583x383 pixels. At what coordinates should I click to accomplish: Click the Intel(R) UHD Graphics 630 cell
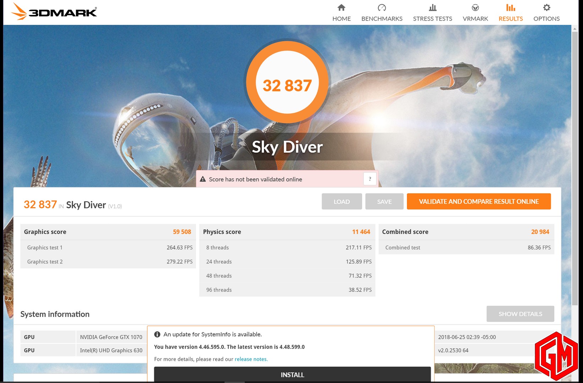coord(111,350)
